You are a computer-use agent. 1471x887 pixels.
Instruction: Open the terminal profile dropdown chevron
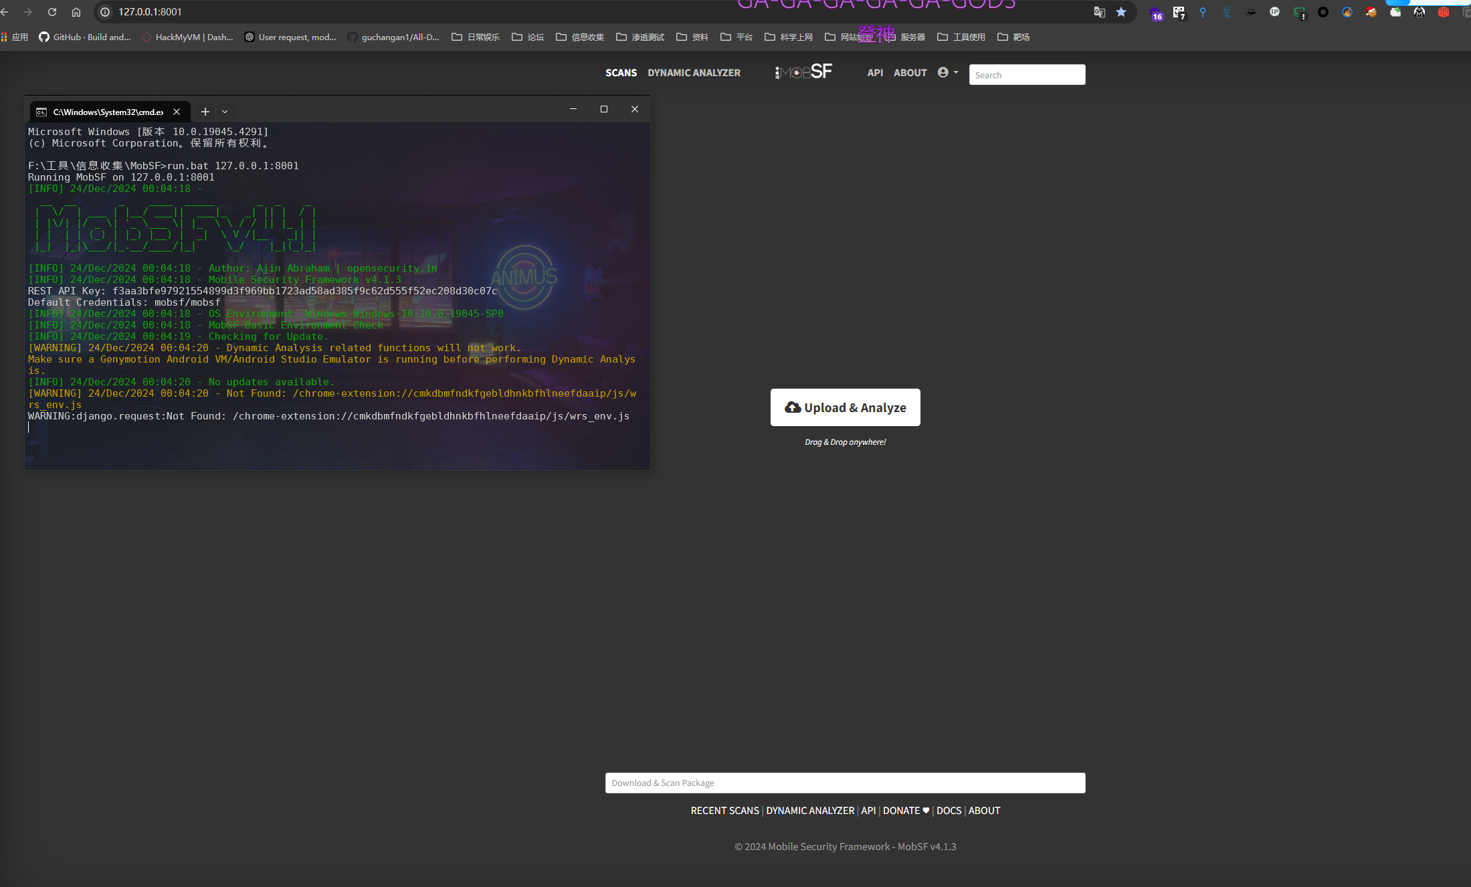click(225, 112)
